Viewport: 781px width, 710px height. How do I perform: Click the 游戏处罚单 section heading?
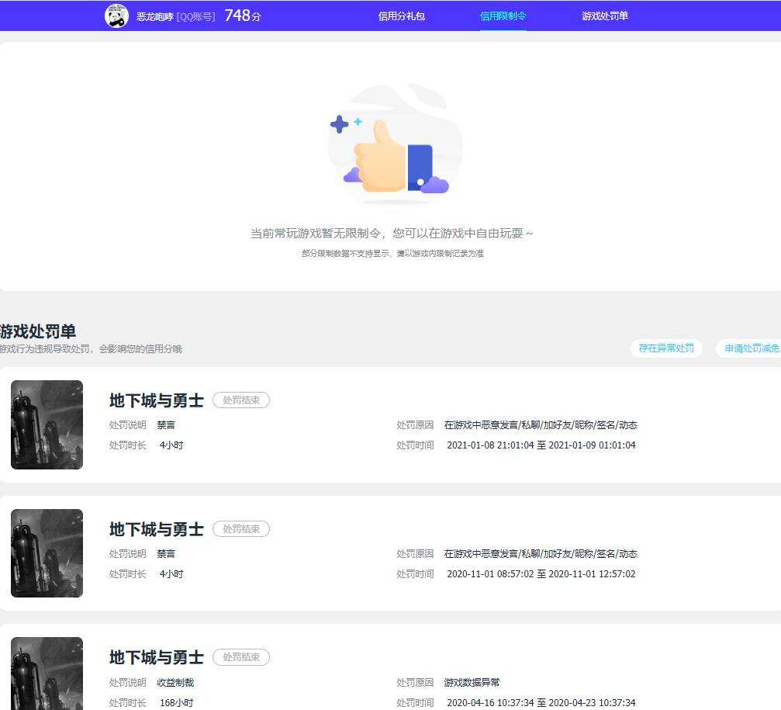(x=38, y=331)
